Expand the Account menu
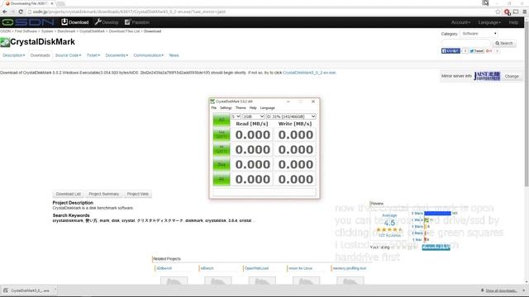 [x=460, y=22]
